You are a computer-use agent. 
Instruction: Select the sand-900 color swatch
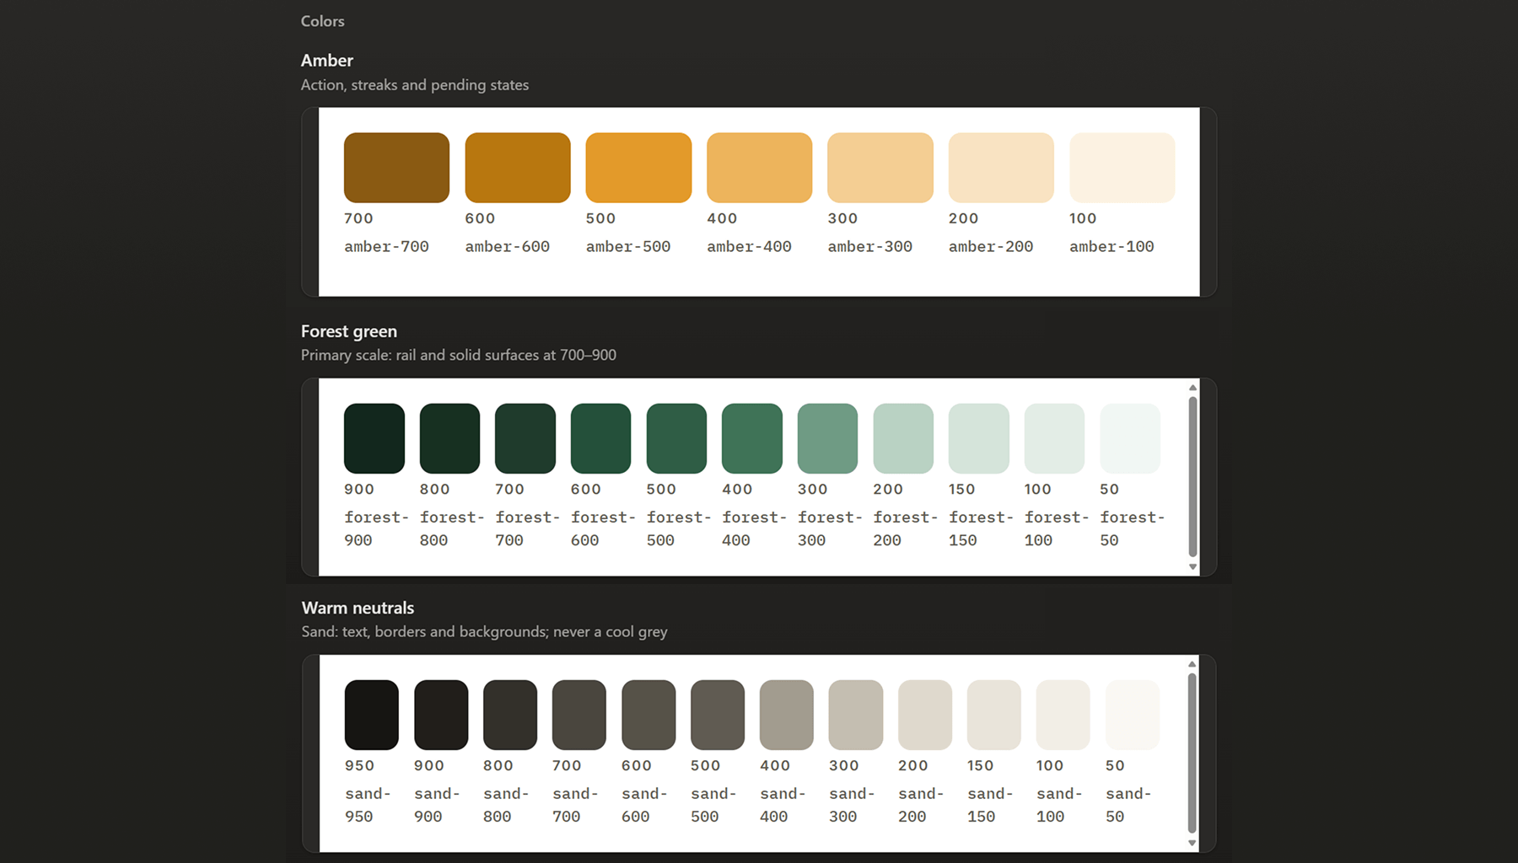tap(441, 715)
